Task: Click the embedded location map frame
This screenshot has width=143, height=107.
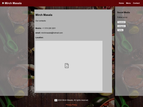Action: point(69,66)
